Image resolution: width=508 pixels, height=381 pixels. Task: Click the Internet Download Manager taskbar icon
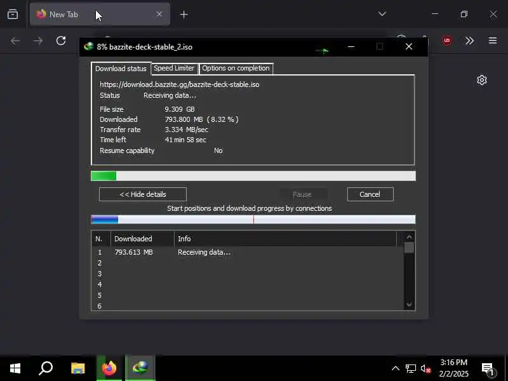(x=140, y=368)
